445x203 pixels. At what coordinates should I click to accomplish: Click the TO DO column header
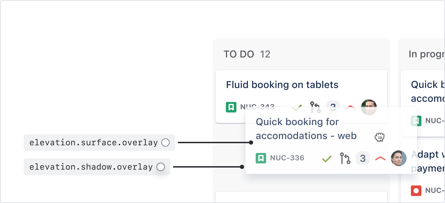tap(239, 54)
